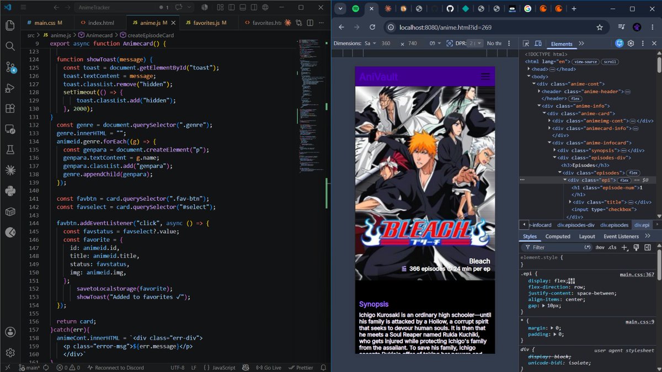Open the Python icon in the activity bar
The image size is (662, 372).
(x=9, y=192)
